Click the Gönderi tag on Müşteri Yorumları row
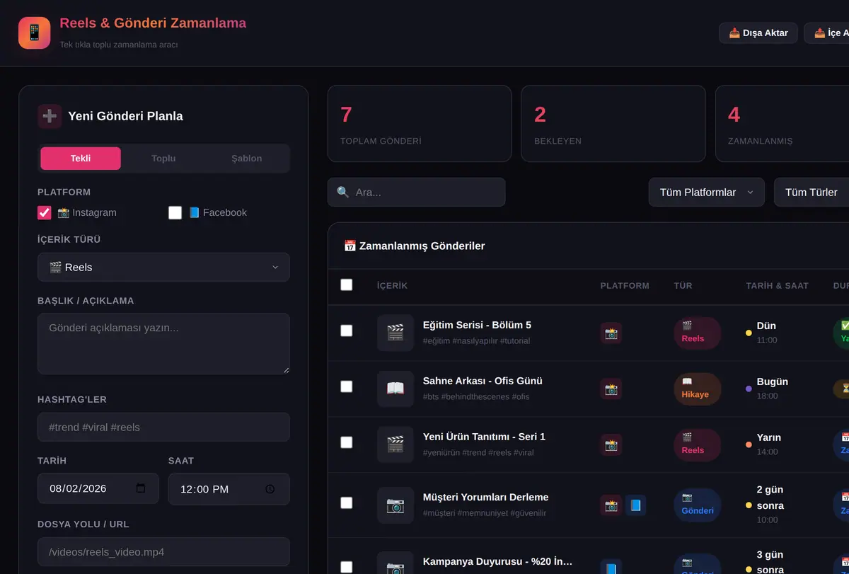 (697, 505)
